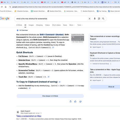This screenshot has height=120, width=120.
Task: Give thumbs up to AI Overview
Action: (75, 101)
